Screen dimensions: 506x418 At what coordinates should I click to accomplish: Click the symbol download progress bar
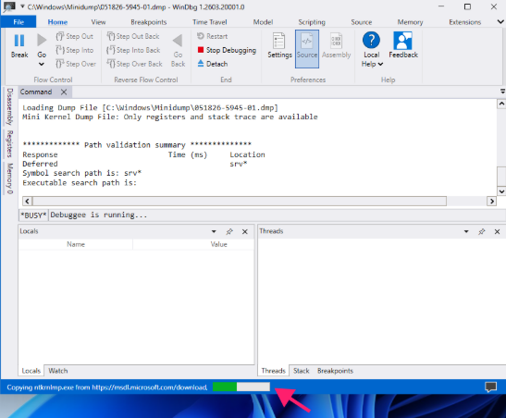pos(241,387)
